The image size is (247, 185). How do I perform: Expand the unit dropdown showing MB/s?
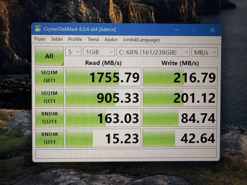tap(205, 52)
